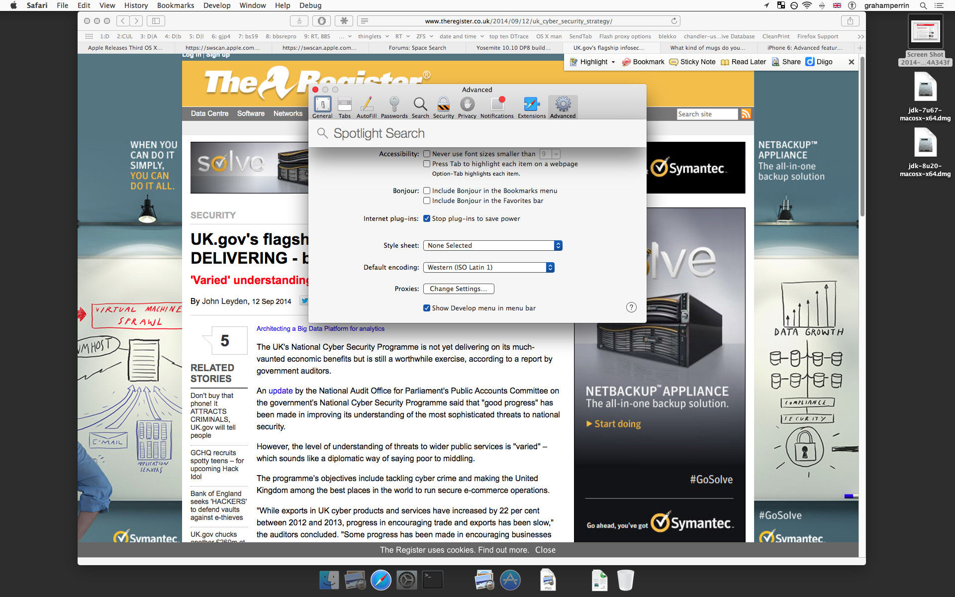Open the Default encoding dropdown
Viewport: 955px width, 597px height.
click(x=488, y=267)
